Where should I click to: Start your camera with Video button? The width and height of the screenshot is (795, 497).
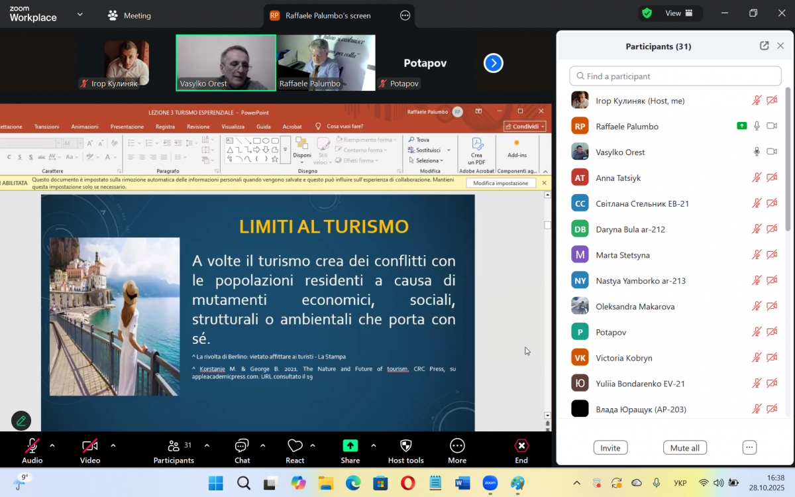click(x=90, y=446)
